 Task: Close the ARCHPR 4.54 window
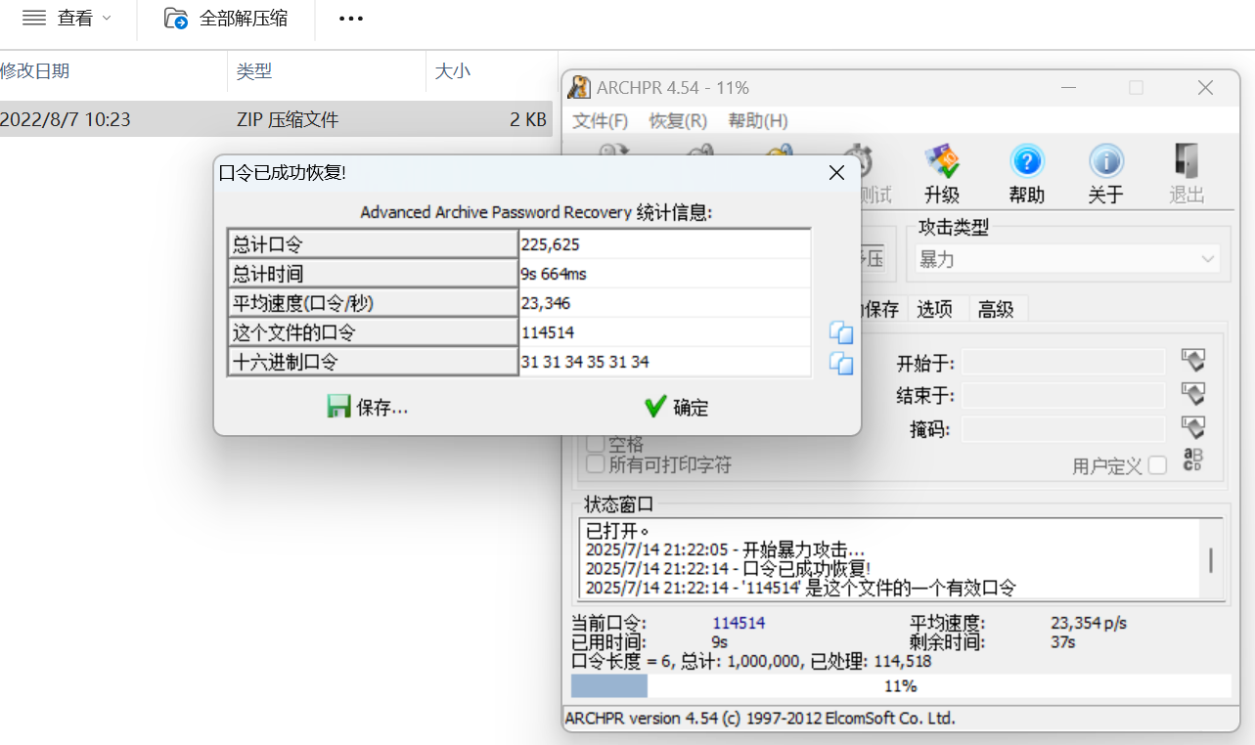tap(1205, 88)
